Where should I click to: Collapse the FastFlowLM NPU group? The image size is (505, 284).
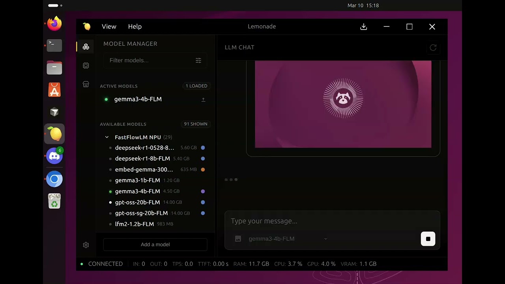(x=107, y=137)
